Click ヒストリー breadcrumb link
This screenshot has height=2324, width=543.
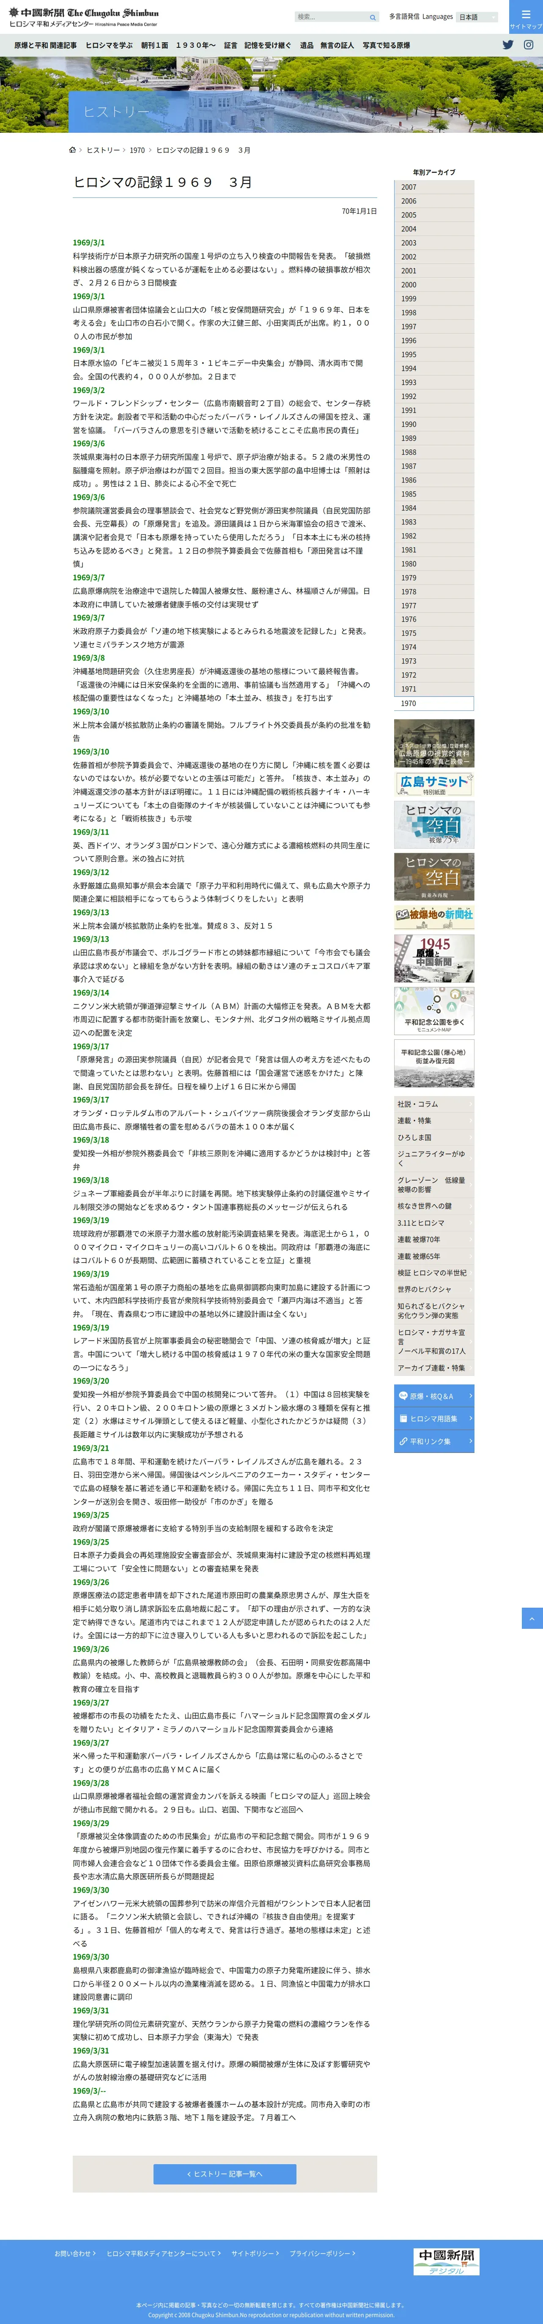[103, 150]
